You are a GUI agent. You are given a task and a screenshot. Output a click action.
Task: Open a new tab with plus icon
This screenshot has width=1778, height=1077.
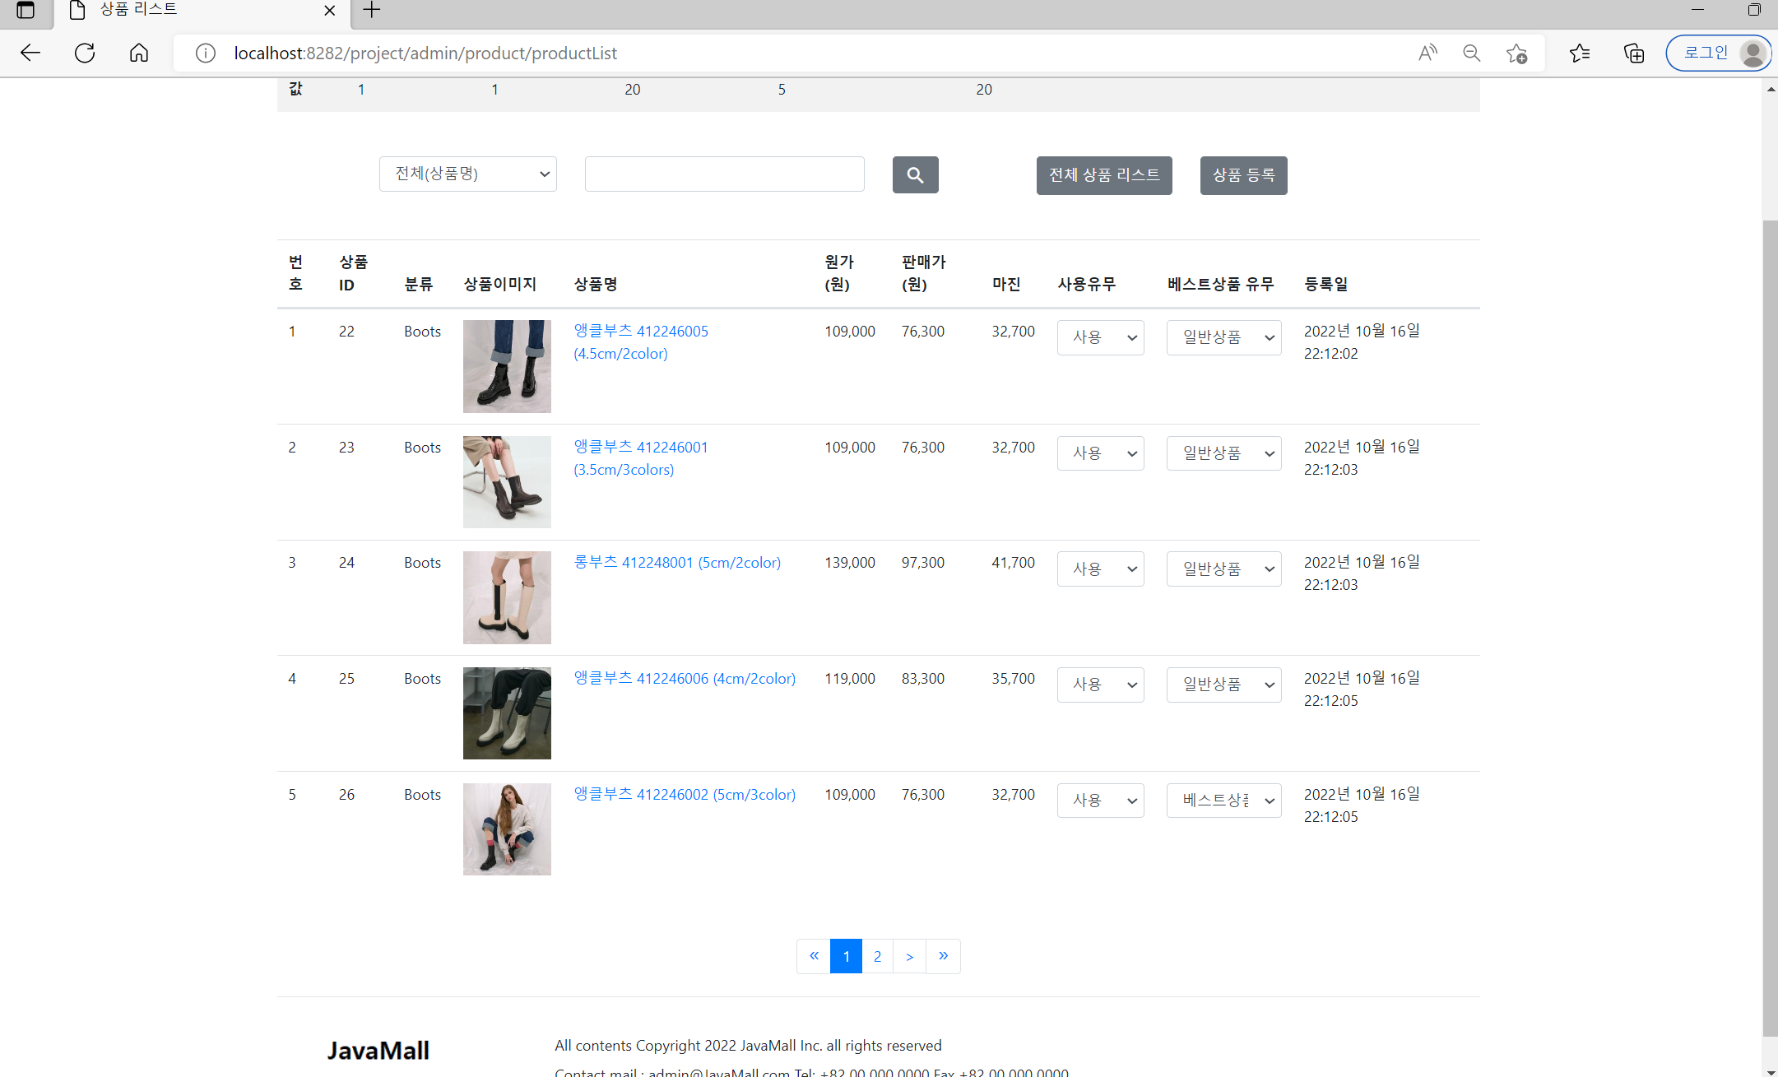372,10
